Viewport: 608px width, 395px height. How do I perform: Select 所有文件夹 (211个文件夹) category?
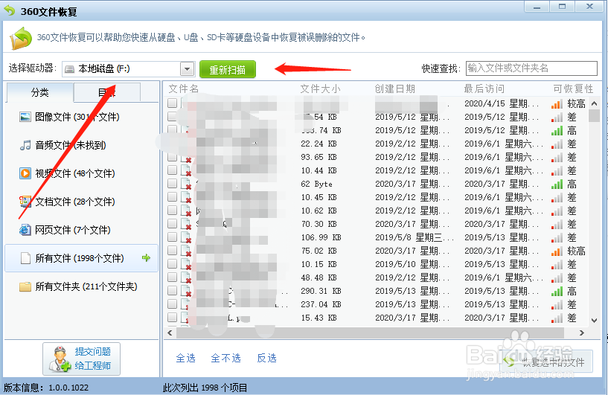click(x=78, y=286)
